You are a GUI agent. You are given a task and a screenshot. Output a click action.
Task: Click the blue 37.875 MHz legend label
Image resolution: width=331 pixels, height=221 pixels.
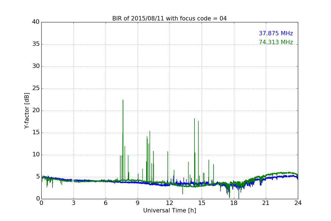click(276, 33)
